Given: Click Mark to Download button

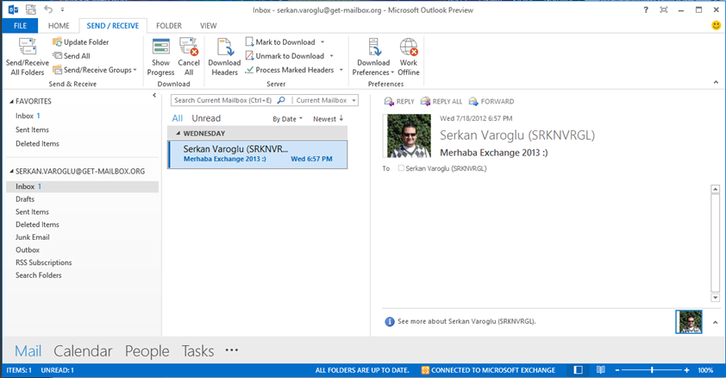Looking at the screenshot, I should pyautogui.click(x=280, y=42).
